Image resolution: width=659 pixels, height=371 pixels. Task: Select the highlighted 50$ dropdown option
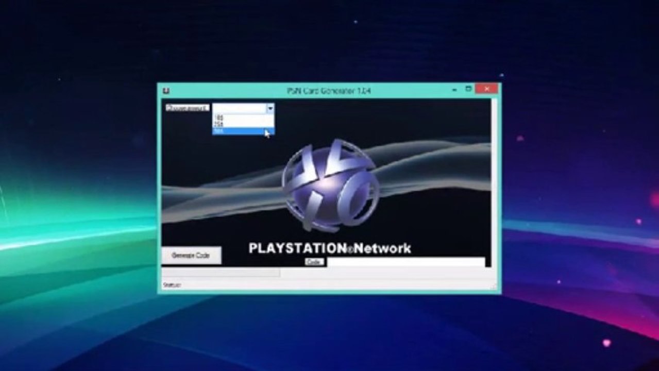243,131
